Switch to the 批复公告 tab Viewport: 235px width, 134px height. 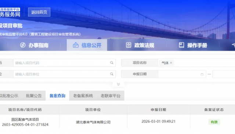tap(34, 95)
